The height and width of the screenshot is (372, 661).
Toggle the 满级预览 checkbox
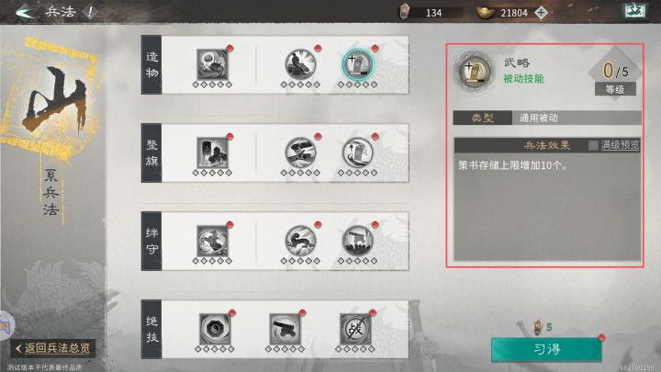pos(593,145)
